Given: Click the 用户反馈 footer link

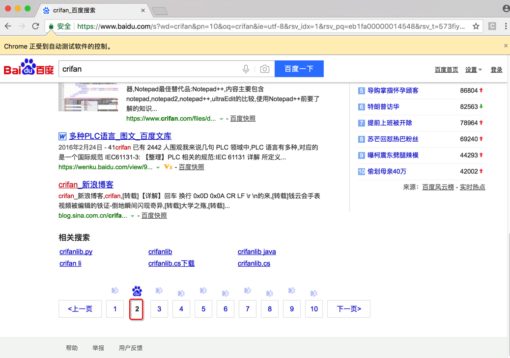Looking at the screenshot, I should point(130,348).
